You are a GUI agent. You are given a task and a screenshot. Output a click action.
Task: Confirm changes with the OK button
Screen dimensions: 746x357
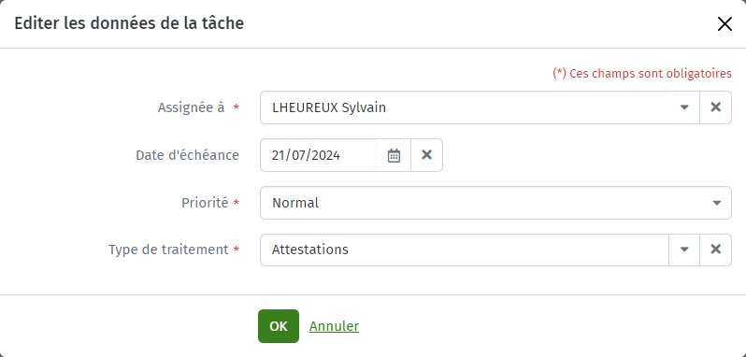click(x=279, y=326)
